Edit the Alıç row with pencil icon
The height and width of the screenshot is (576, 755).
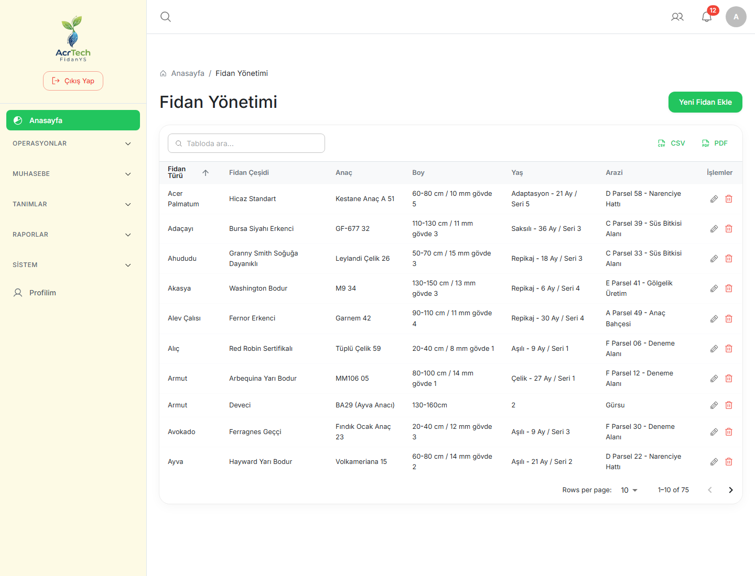[x=714, y=349]
